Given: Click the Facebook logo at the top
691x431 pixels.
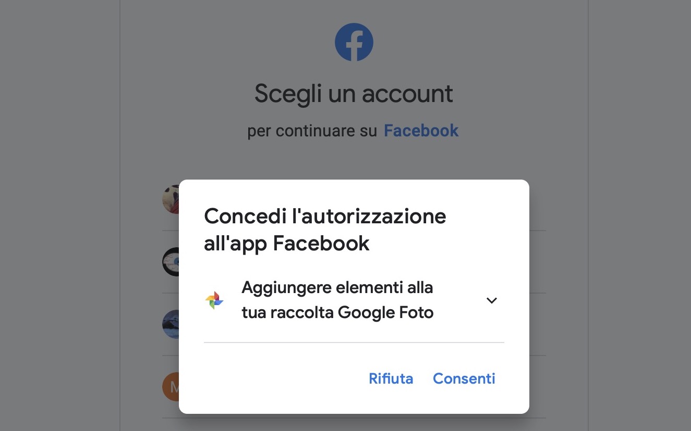Looking at the screenshot, I should [354, 42].
